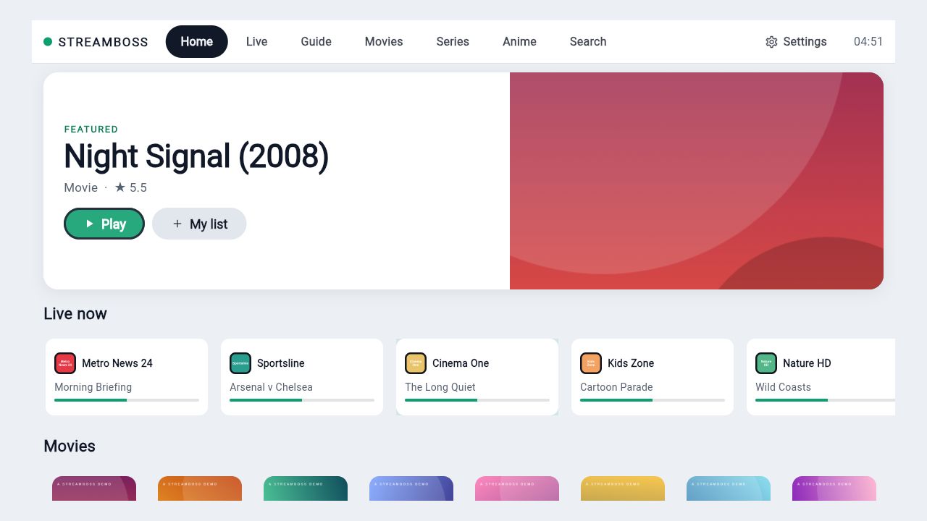The image size is (927, 521).
Task: Click "The Long Quiet" program title
Action: tap(440, 387)
